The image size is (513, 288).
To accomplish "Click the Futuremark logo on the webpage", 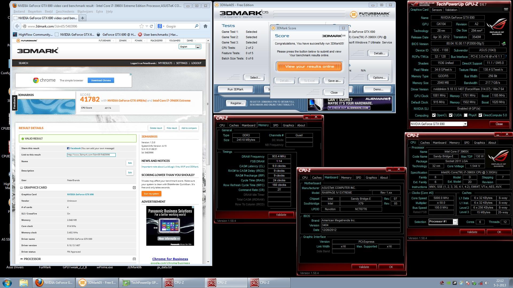I will click(x=27, y=41).
